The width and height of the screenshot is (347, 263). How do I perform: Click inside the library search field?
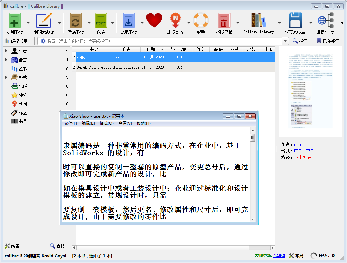162,41
